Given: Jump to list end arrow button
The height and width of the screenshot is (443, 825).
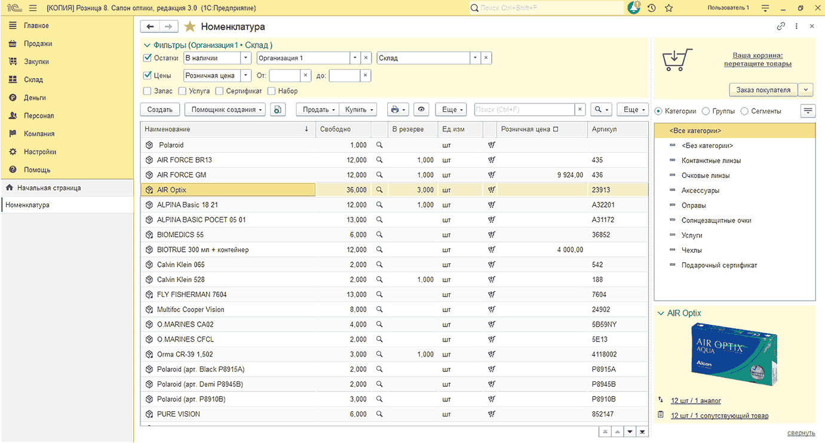Looking at the screenshot, I should (642, 432).
